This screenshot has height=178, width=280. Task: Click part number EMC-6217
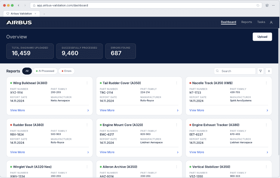107,135
